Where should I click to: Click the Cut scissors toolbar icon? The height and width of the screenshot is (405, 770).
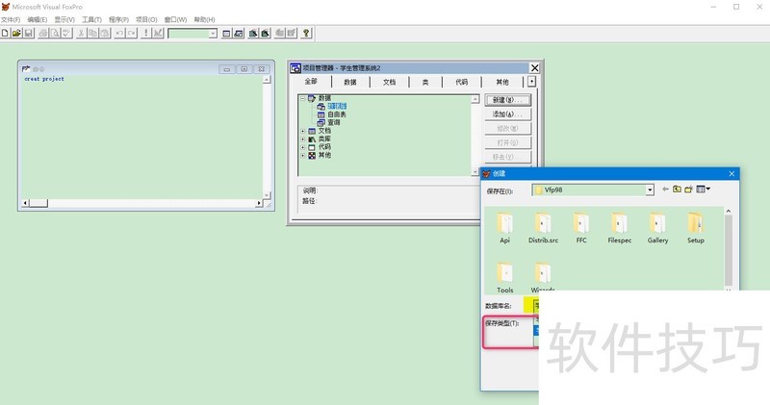[x=81, y=33]
